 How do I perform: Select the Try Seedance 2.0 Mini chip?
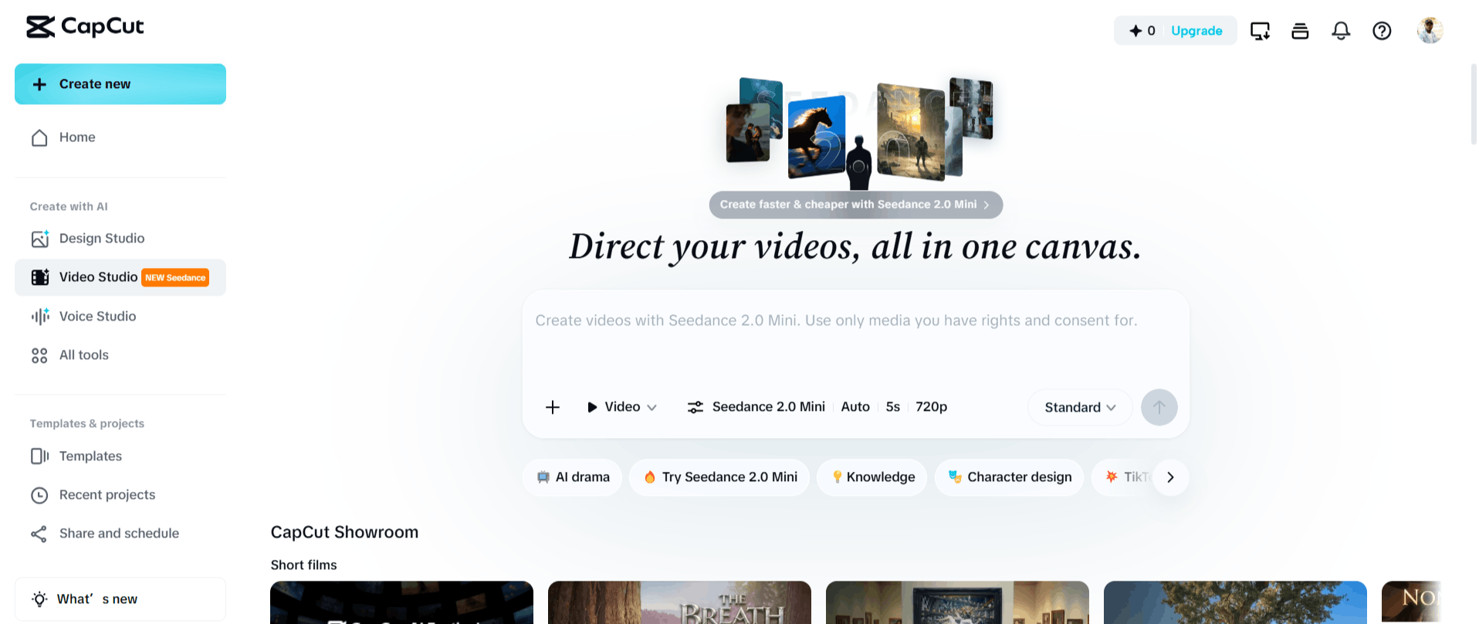(x=719, y=477)
